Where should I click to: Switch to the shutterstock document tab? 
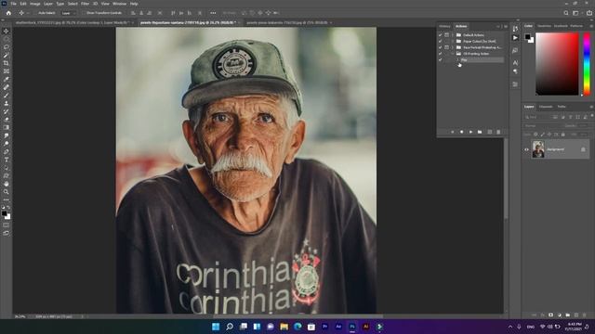[x=73, y=22]
